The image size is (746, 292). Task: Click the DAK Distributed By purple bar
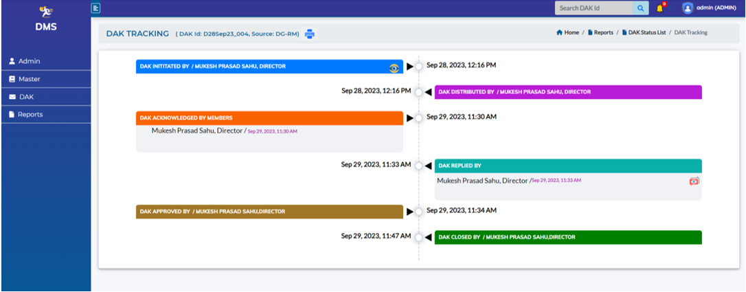[568, 92]
